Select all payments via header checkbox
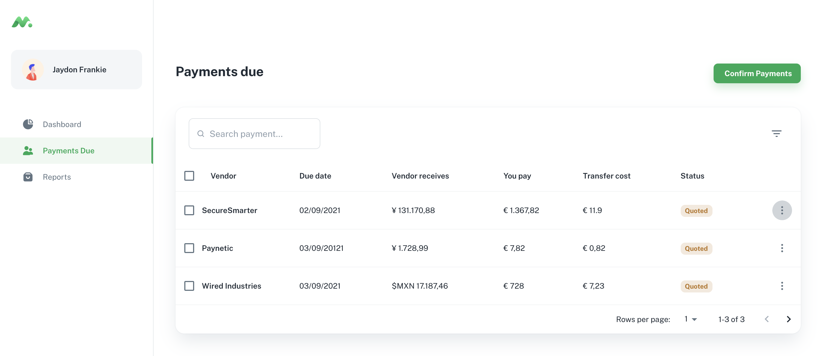 click(190, 176)
